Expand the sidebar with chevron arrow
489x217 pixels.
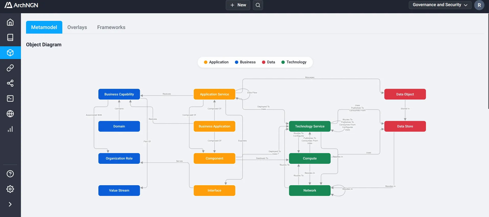[10, 204]
